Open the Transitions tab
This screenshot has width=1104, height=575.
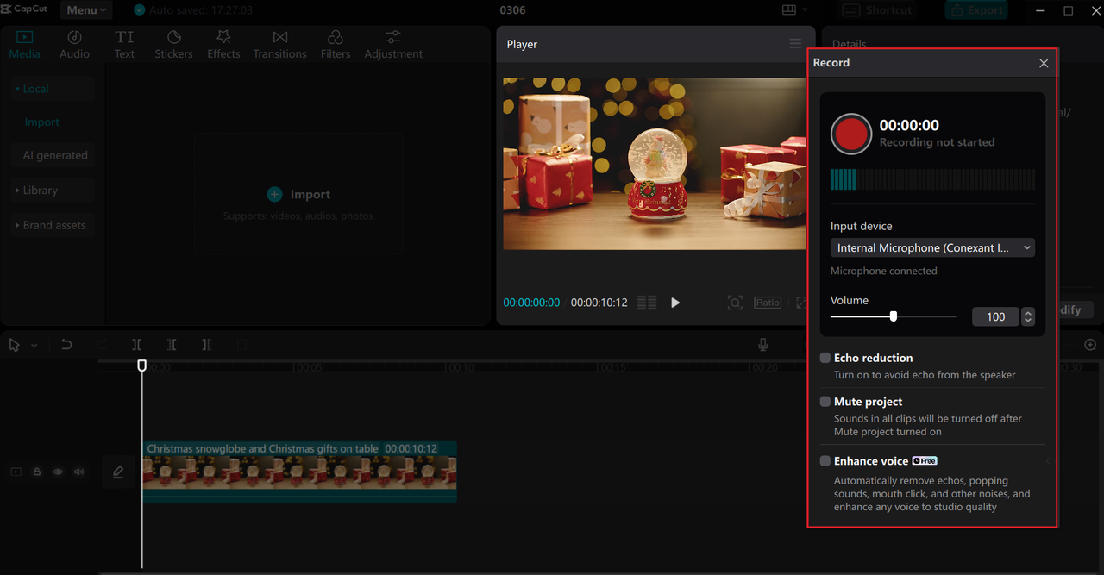279,45
